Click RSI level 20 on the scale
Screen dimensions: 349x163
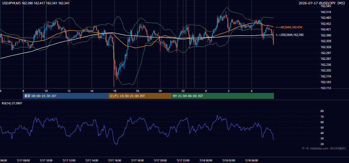coord(322,144)
